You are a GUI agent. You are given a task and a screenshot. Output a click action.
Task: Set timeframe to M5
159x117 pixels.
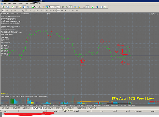[51, 10]
